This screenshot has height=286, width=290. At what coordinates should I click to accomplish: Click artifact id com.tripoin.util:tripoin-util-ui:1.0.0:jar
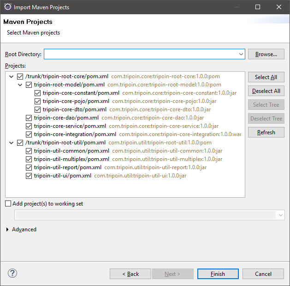(140, 176)
